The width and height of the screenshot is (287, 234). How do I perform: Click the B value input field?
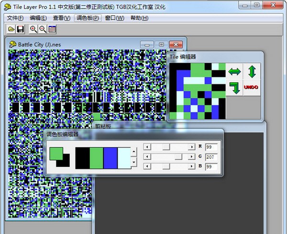point(211,167)
